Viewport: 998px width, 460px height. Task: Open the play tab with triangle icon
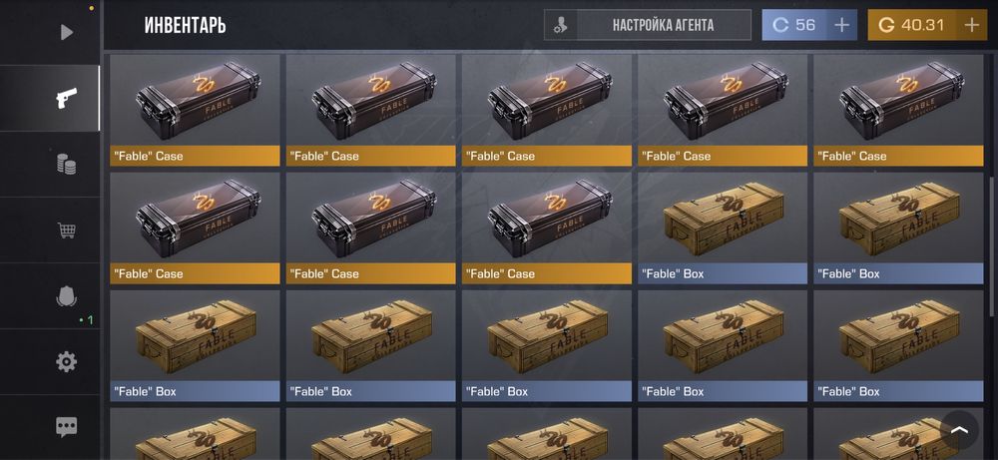[x=66, y=32]
